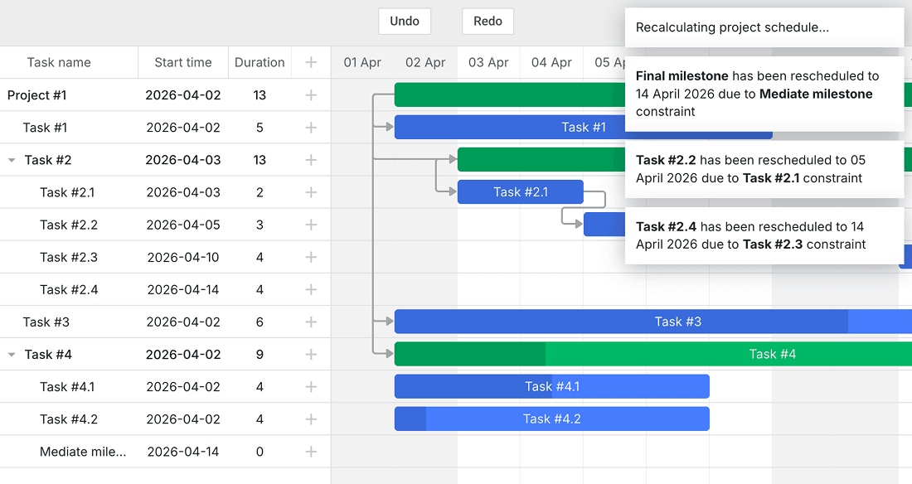Click the Final milestone rescheduled notification
Image resolution: width=912 pixels, height=484 pixels.
pyautogui.click(x=764, y=94)
